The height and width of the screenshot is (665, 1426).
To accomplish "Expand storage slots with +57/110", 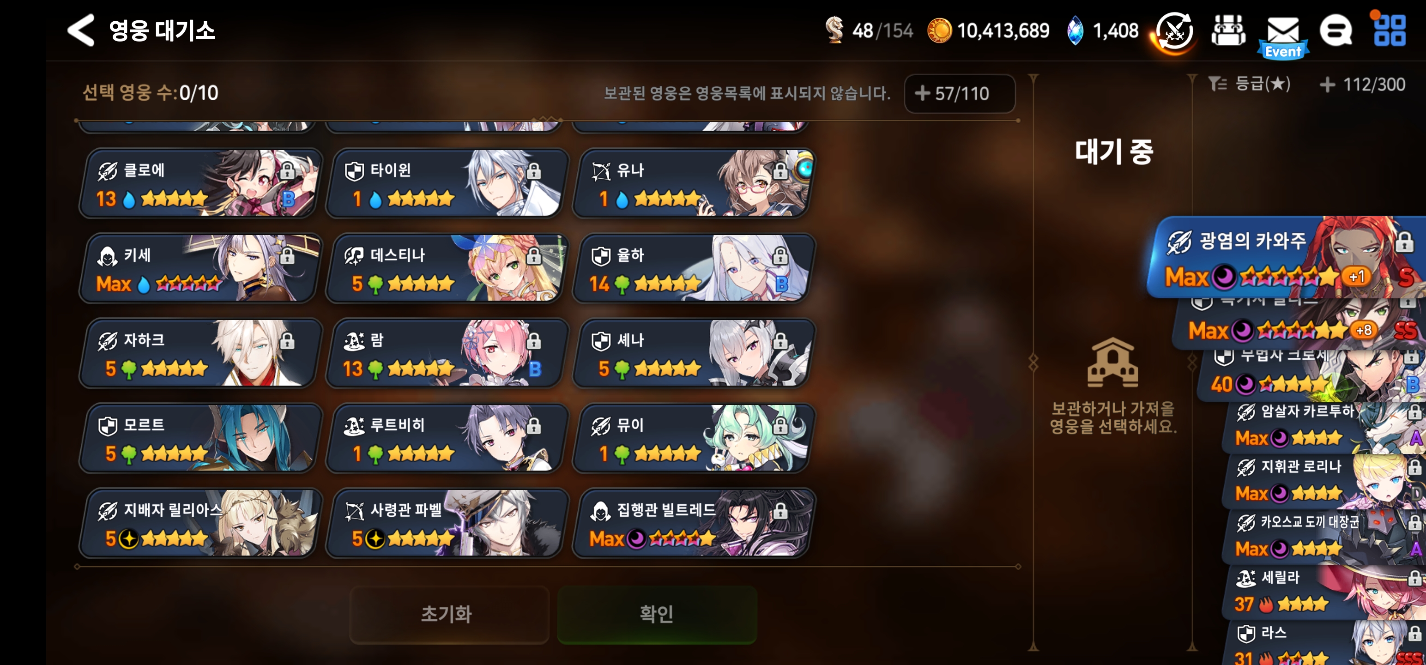I will click(x=959, y=94).
